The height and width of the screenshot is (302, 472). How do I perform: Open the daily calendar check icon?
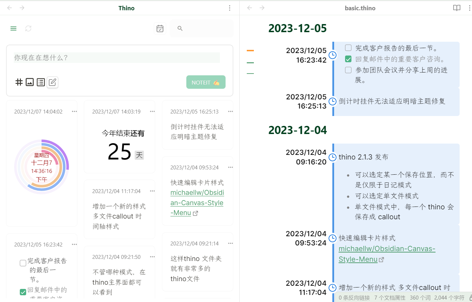[160, 29]
